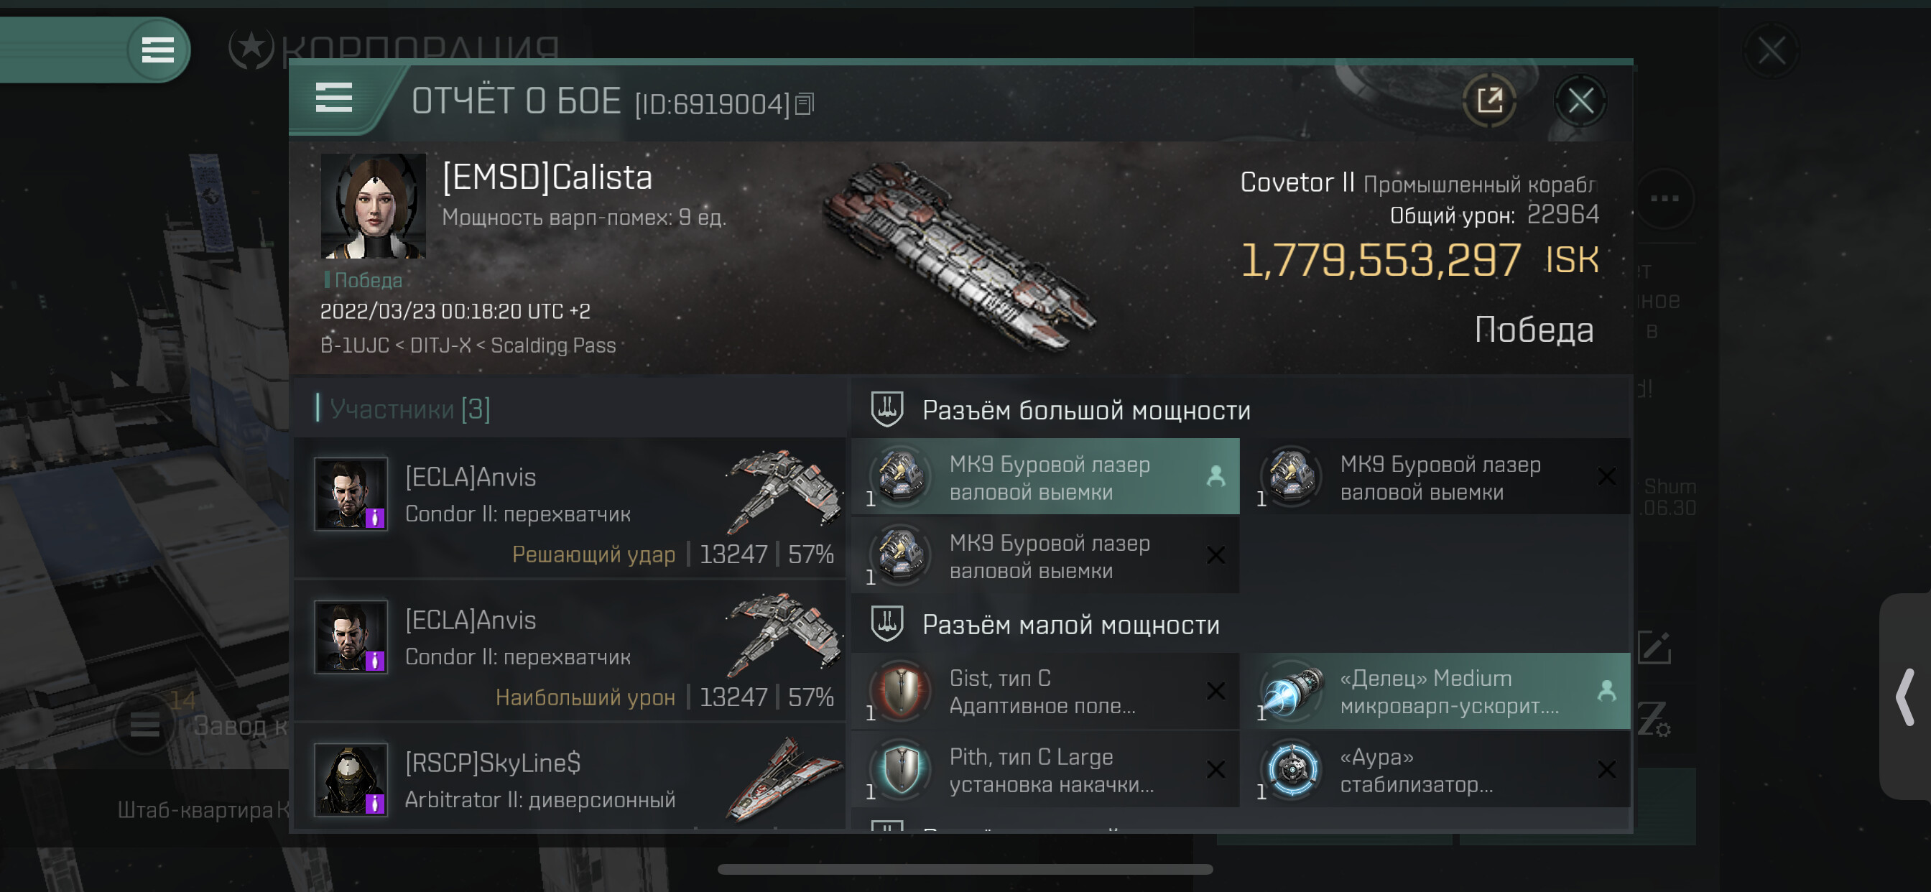Copy the battle report ID
This screenshot has width=1931, height=892.
[805, 104]
